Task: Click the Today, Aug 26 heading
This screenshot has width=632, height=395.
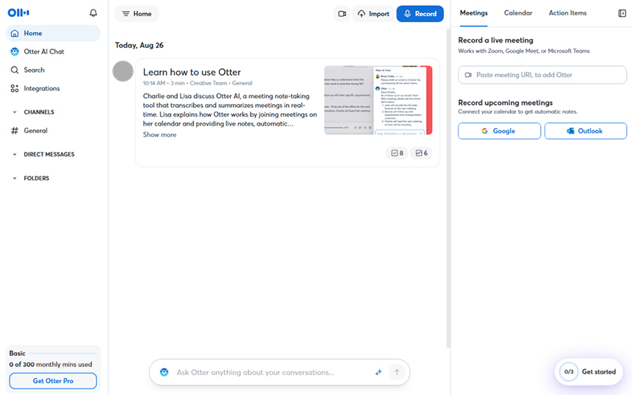Action: click(139, 45)
